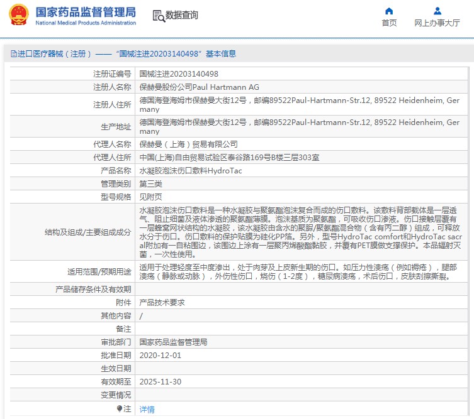Open the 数据查询 data query page
The width and height of the screenshot is (474, 419).
(x=181, y=15)
